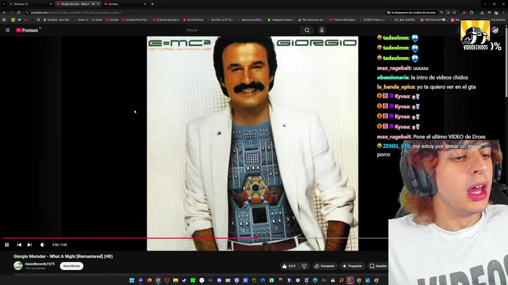Open the Windows Start menu

[132, 280]
